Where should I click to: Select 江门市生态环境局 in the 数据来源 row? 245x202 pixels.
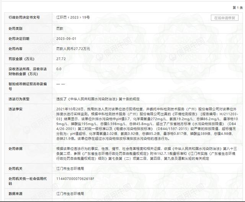[x=70, y=194]
